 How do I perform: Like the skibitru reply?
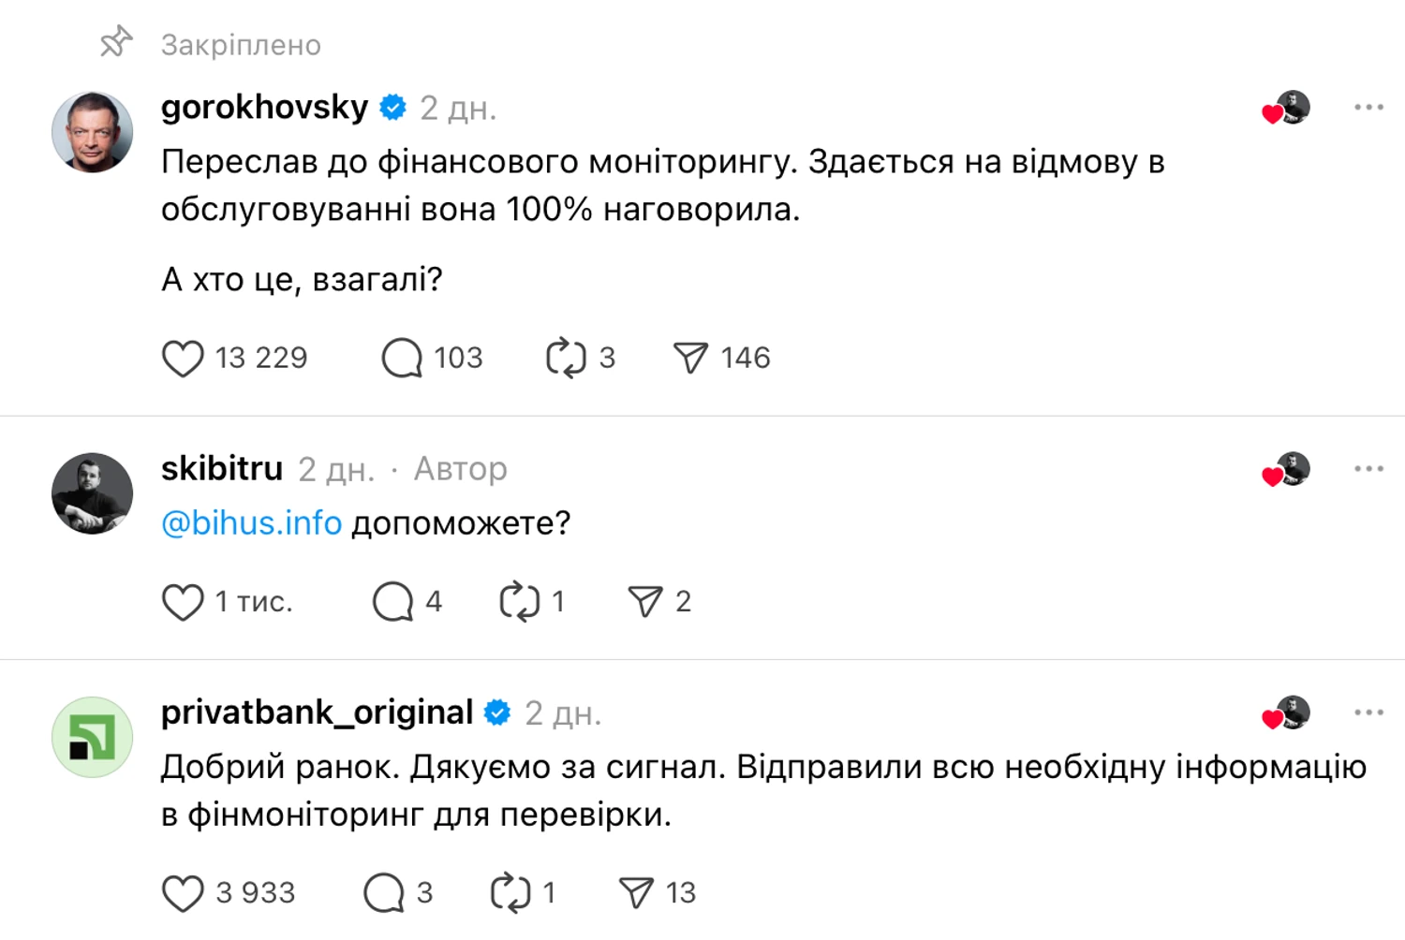click(183, 602)
